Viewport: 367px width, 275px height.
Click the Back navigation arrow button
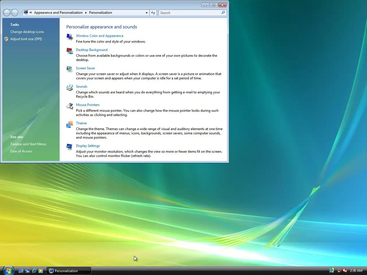click(7, 13)
